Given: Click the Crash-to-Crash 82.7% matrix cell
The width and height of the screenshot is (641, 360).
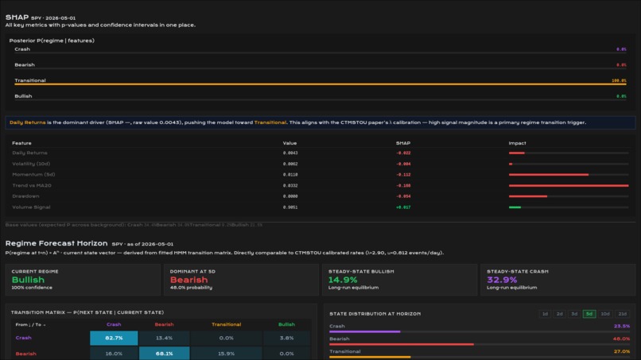Looking at the screenshot, I should tap(114, 338).
